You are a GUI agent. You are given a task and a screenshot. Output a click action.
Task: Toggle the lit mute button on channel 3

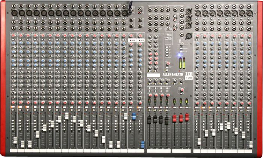point(27,107)
